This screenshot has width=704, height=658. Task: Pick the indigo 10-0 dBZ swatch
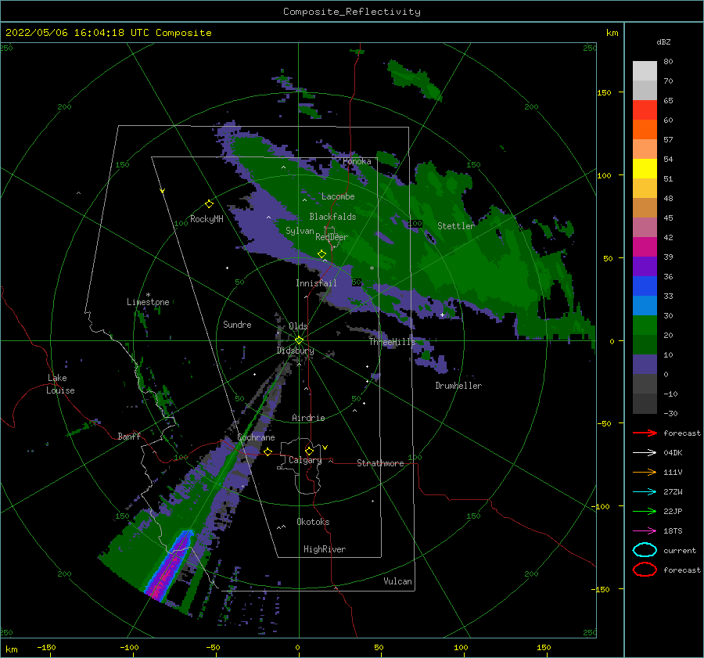645,365
